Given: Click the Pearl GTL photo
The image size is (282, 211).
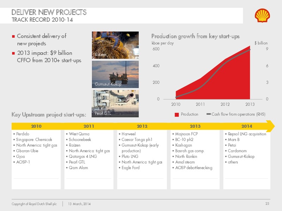Looking at the screenshot, I should [x=115, y=103].
